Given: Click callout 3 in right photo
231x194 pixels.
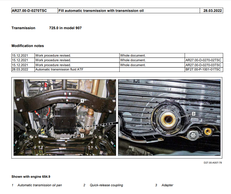Looking at the screenshot, I should [x=194, y=114].
